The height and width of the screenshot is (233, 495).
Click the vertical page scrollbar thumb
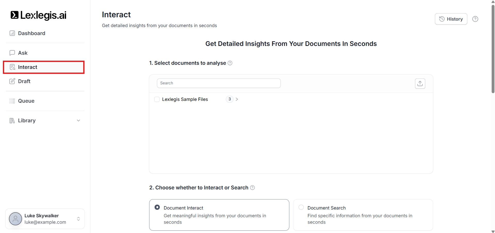pyautogui.click(x=493, y=49)
